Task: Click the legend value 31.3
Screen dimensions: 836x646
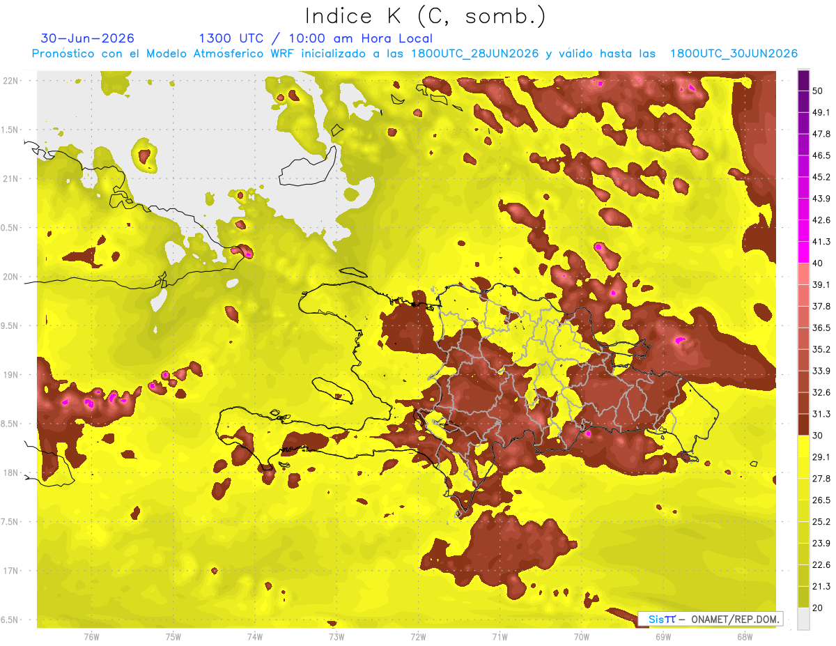Action: tap(821, 414)
